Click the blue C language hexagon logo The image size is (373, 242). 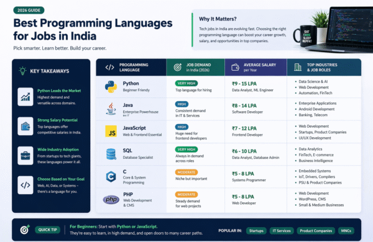[x=111, y=177]
